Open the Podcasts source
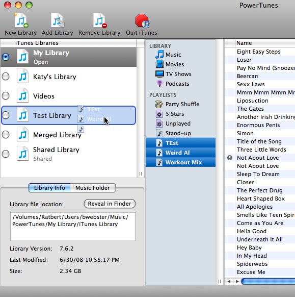 pyautogui.click(x=172, y=84)
